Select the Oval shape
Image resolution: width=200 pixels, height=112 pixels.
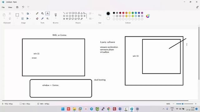click(70, 13)
